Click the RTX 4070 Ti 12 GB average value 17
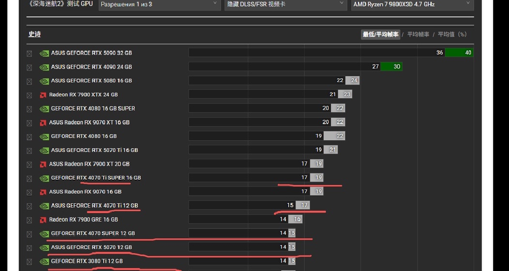The height and width of the screenshot is (271, 509). click(304, 205)
